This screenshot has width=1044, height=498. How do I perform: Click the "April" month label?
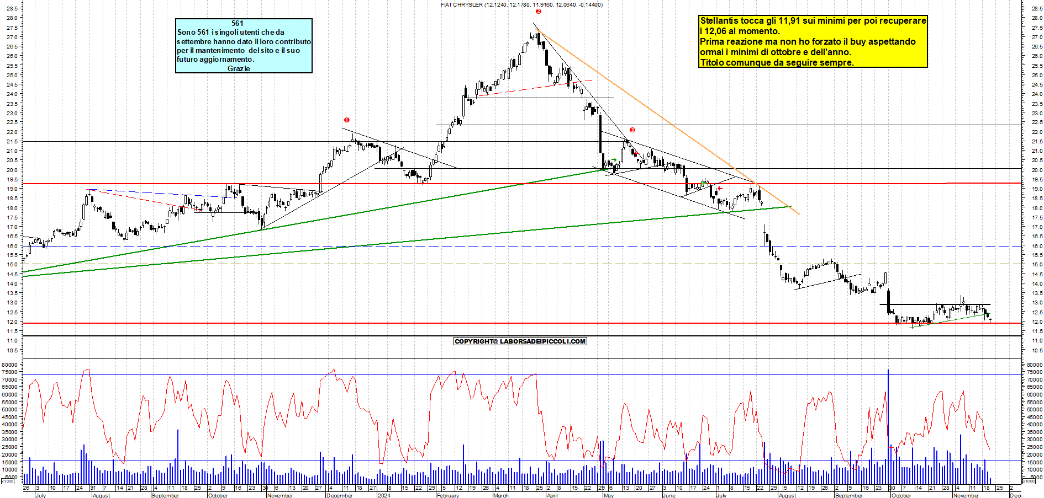point(552,495)
